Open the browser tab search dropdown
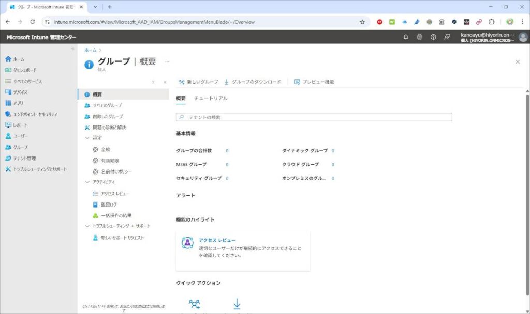530x314 pixels. coord(95,7)
